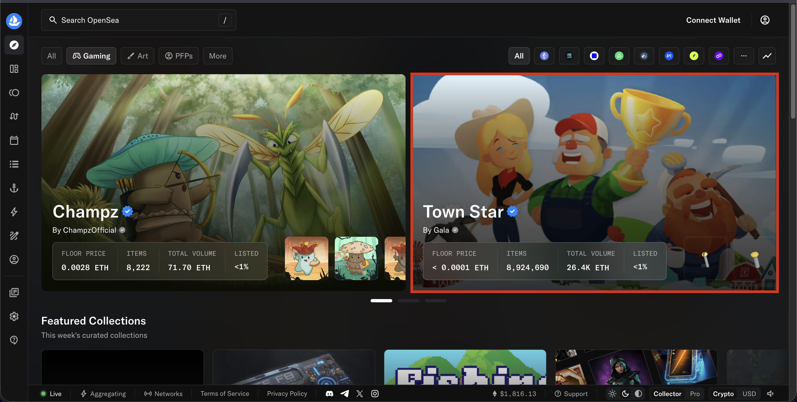Click the ETH price $1,816.13

(x=514, y=394)
